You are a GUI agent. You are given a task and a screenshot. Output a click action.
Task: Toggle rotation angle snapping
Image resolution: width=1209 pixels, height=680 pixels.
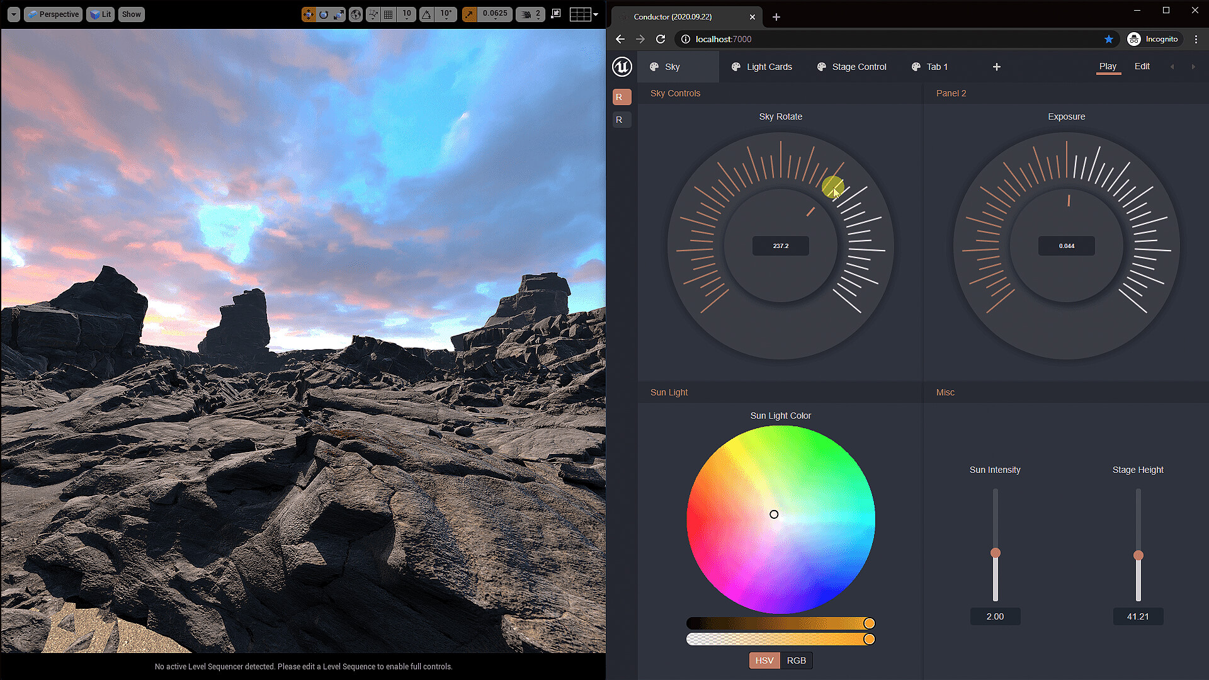[x=427, y=14]
